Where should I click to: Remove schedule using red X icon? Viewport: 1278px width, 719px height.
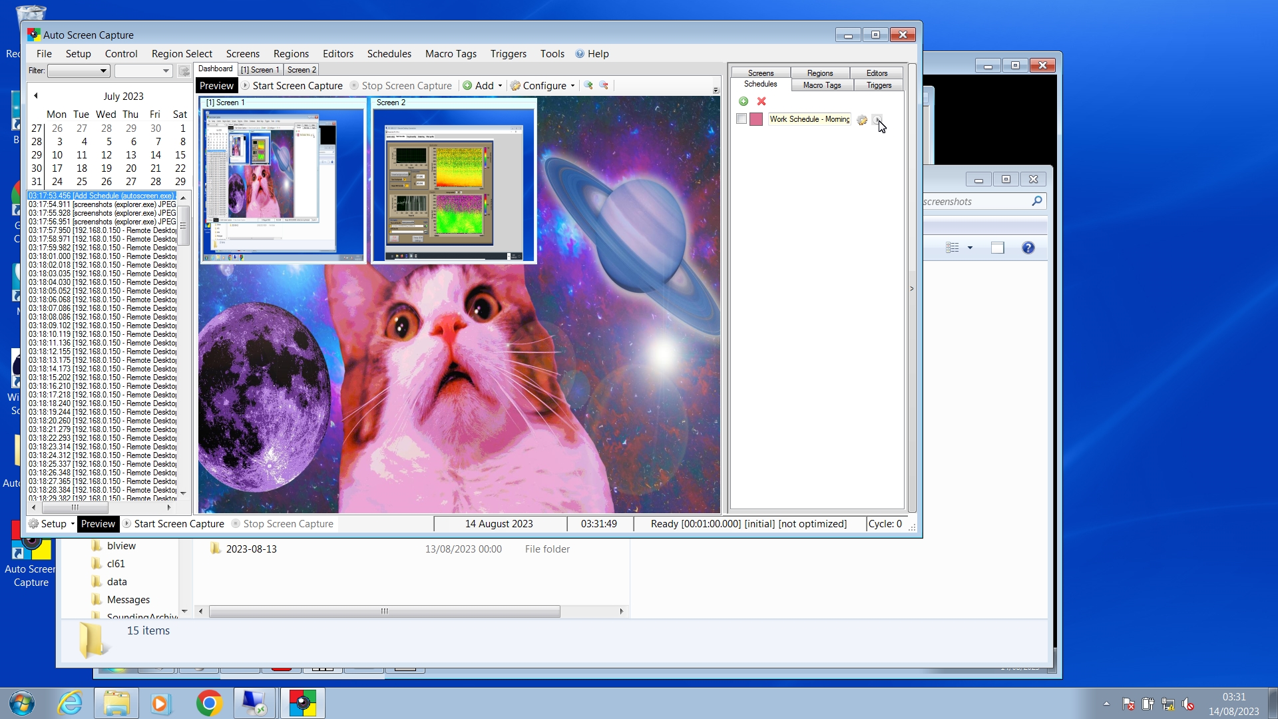pyautogui.click(x=761, y=101)
